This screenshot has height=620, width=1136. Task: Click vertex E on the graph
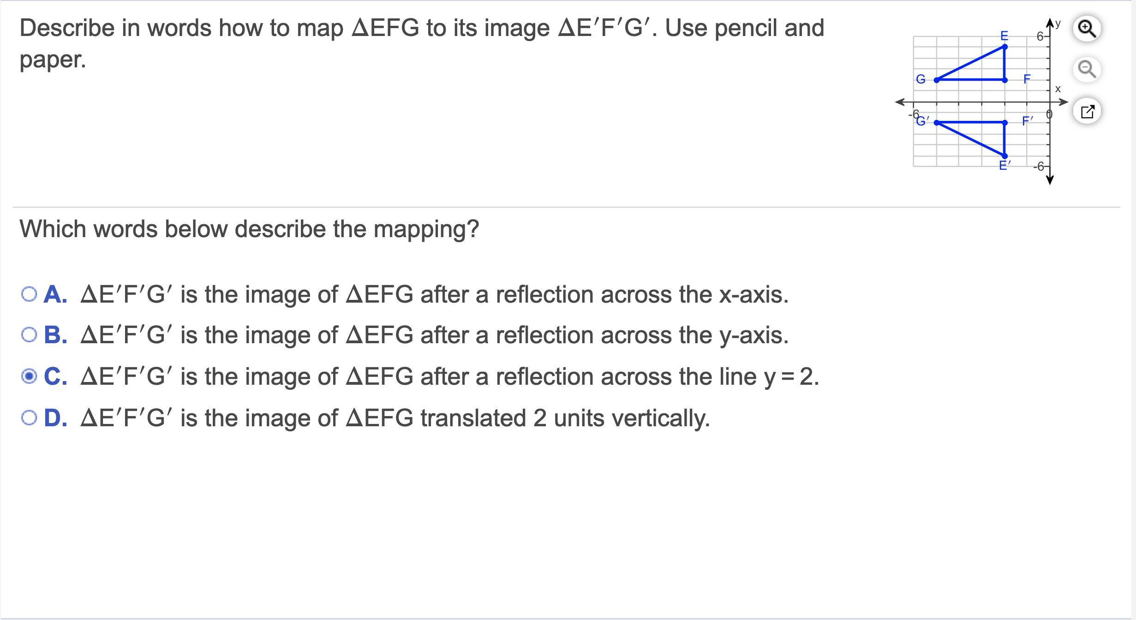click(x=1005, y=47)
